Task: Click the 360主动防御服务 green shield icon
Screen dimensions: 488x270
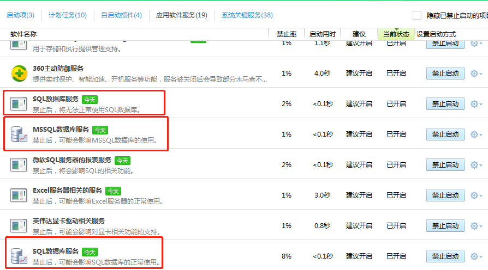Action: (19, 73)
